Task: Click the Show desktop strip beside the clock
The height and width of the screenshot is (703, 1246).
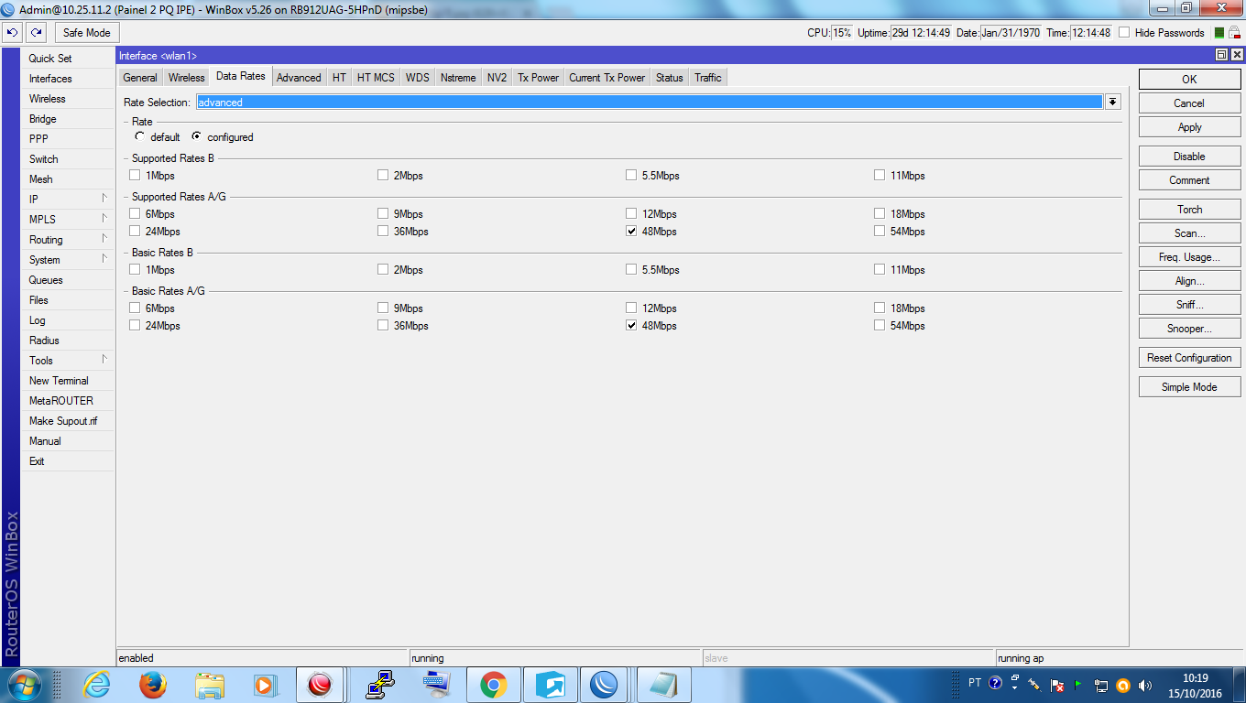Action: pos(1239,685)
